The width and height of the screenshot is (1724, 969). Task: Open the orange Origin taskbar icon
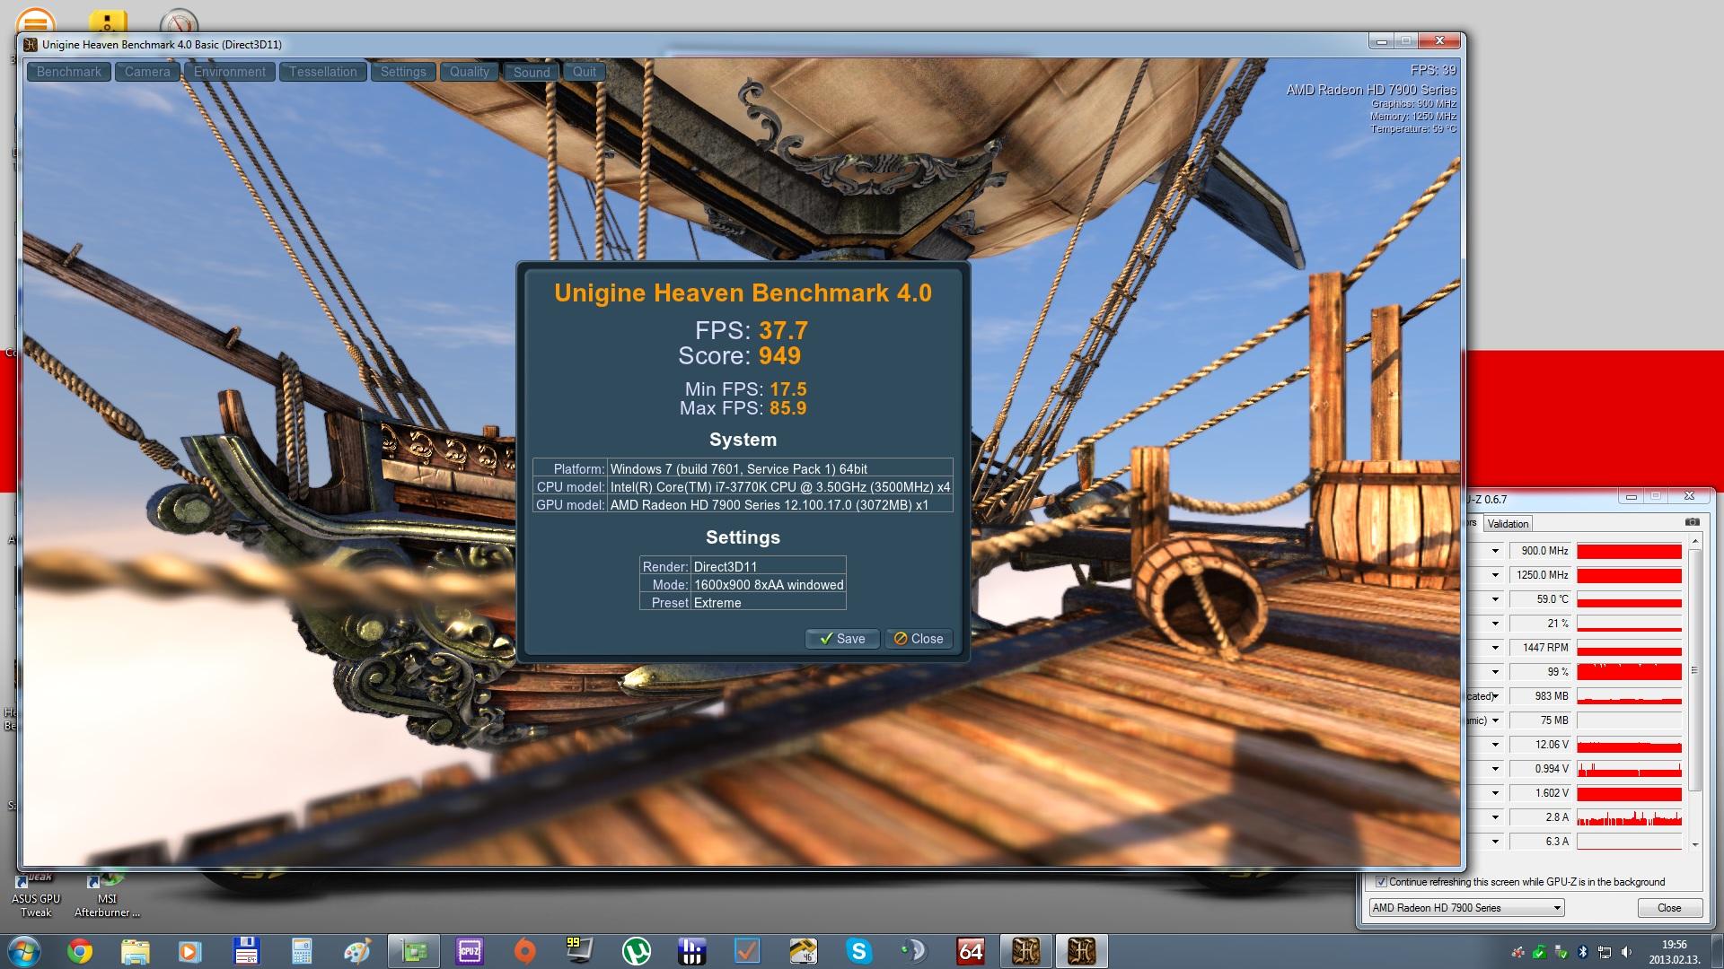(525, 951)
